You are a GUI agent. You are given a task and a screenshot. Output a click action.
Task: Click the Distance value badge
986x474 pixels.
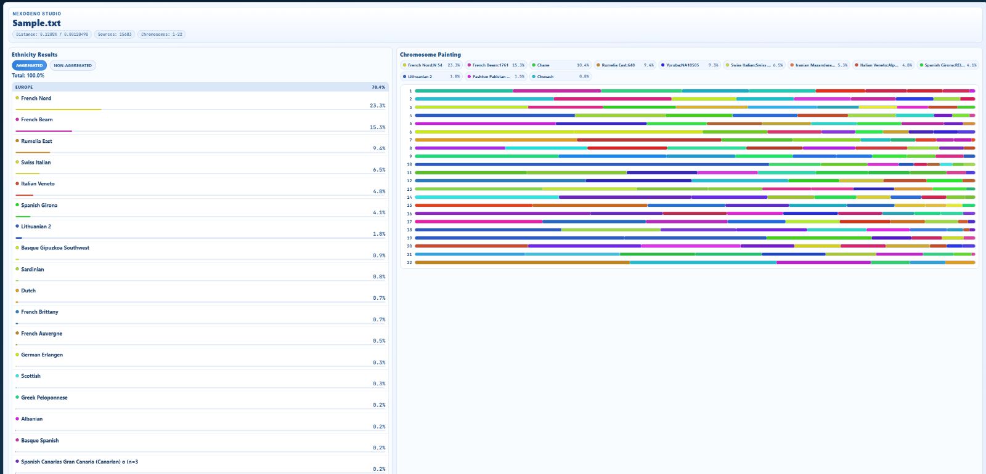(x=52, y=34)
